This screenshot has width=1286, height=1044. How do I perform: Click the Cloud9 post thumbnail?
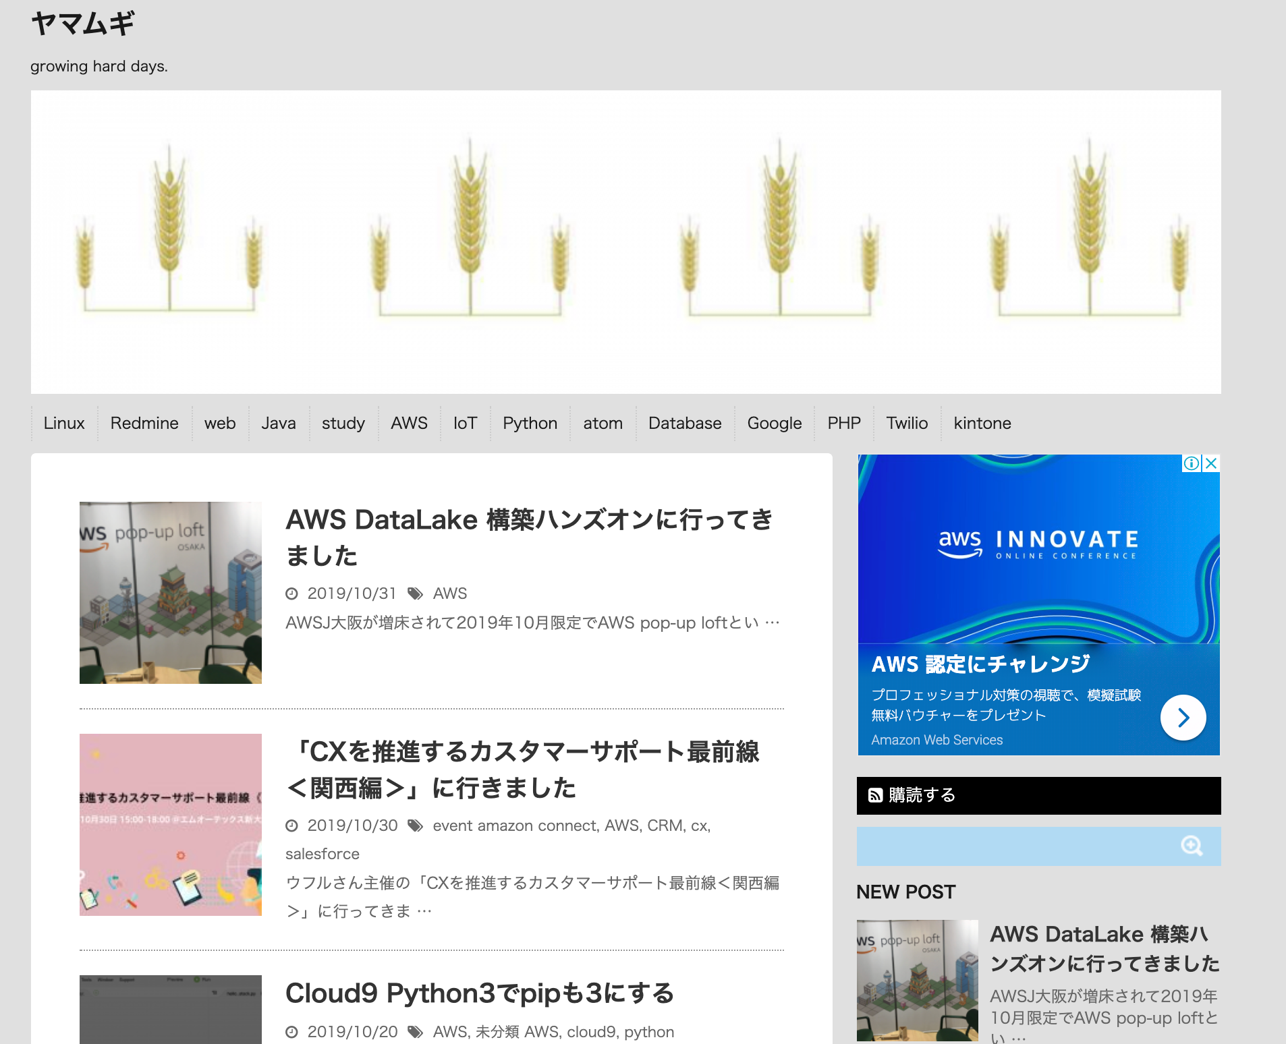click(x=171, y=1009)
